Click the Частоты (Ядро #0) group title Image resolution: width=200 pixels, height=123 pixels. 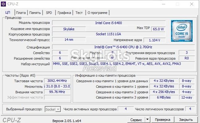(x=20, y=75)
